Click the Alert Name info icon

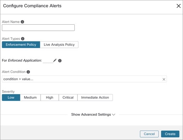22,22
